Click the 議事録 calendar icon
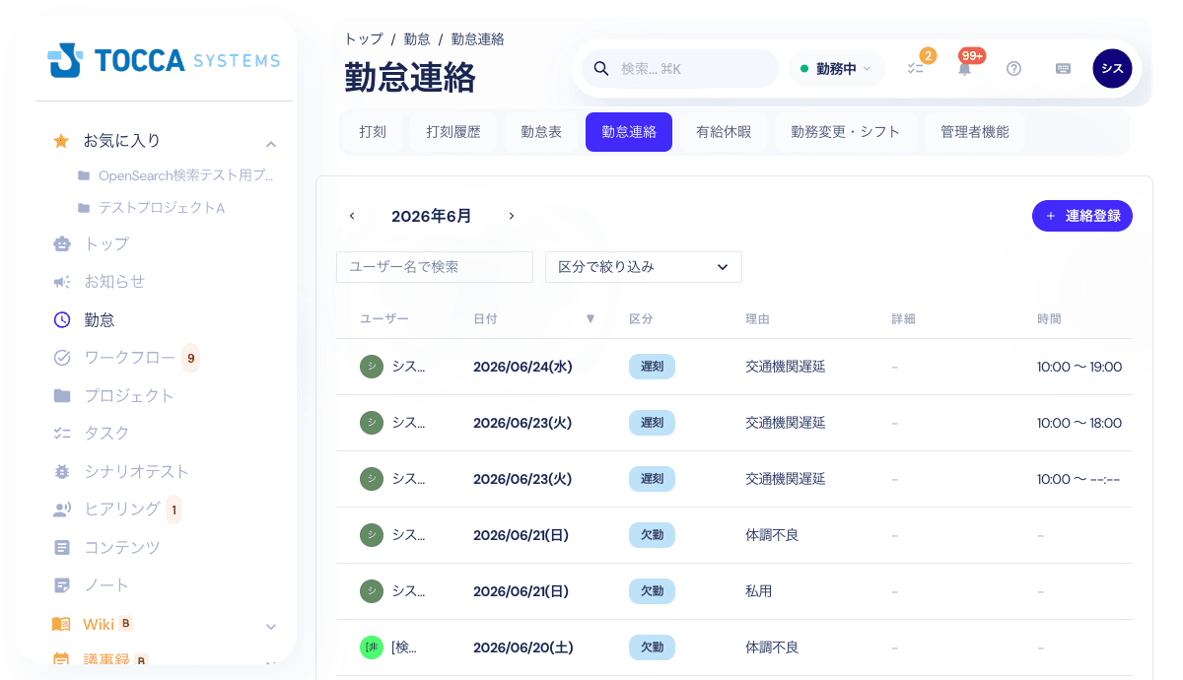Screen dimensions: 1183x680 (62, 659)
